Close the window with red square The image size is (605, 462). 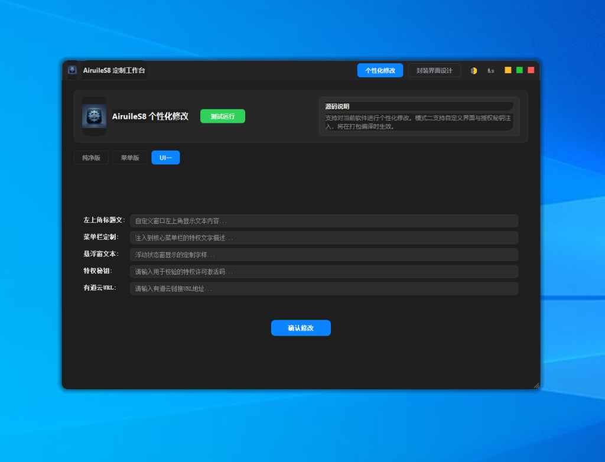[531, 70]
